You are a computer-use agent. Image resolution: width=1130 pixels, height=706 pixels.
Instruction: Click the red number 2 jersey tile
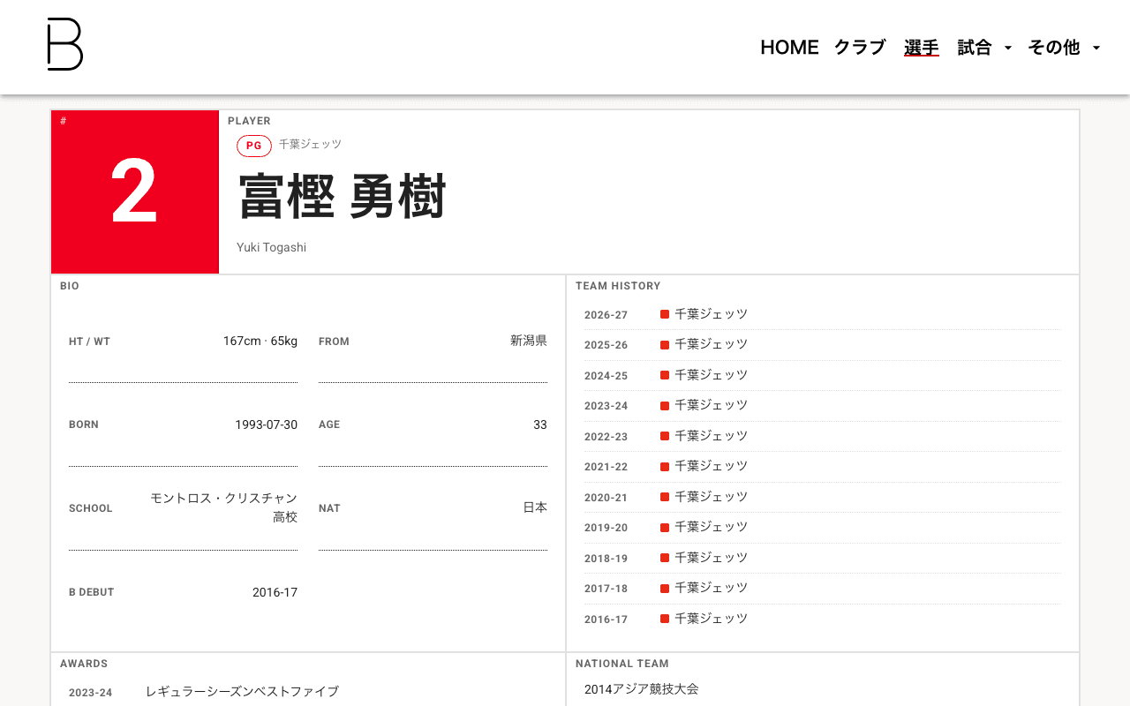(x=135, y=192)
